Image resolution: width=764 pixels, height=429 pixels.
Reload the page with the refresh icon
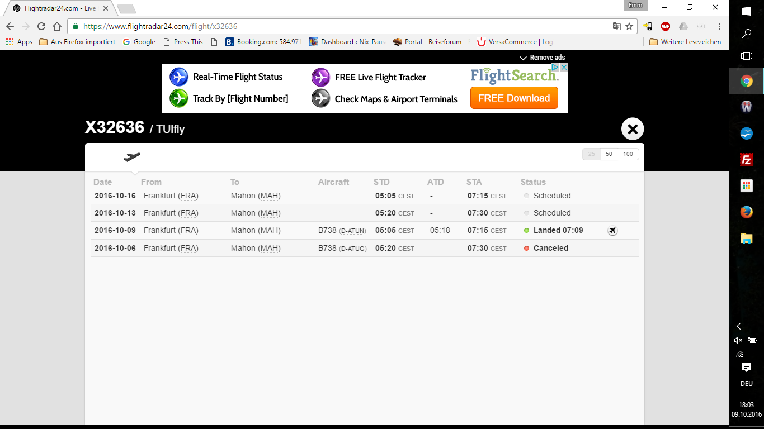[41, 26]
